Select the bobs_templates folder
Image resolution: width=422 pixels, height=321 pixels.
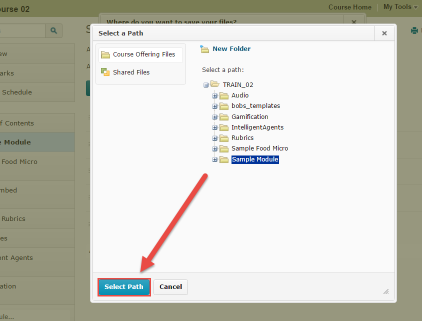tap(255, 105)
